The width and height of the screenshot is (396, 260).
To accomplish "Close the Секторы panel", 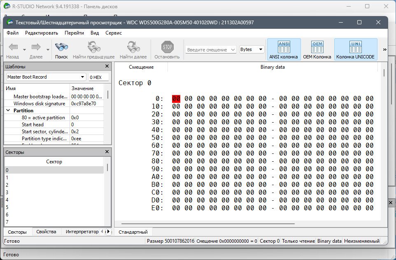I will click(x=107, y=152).
